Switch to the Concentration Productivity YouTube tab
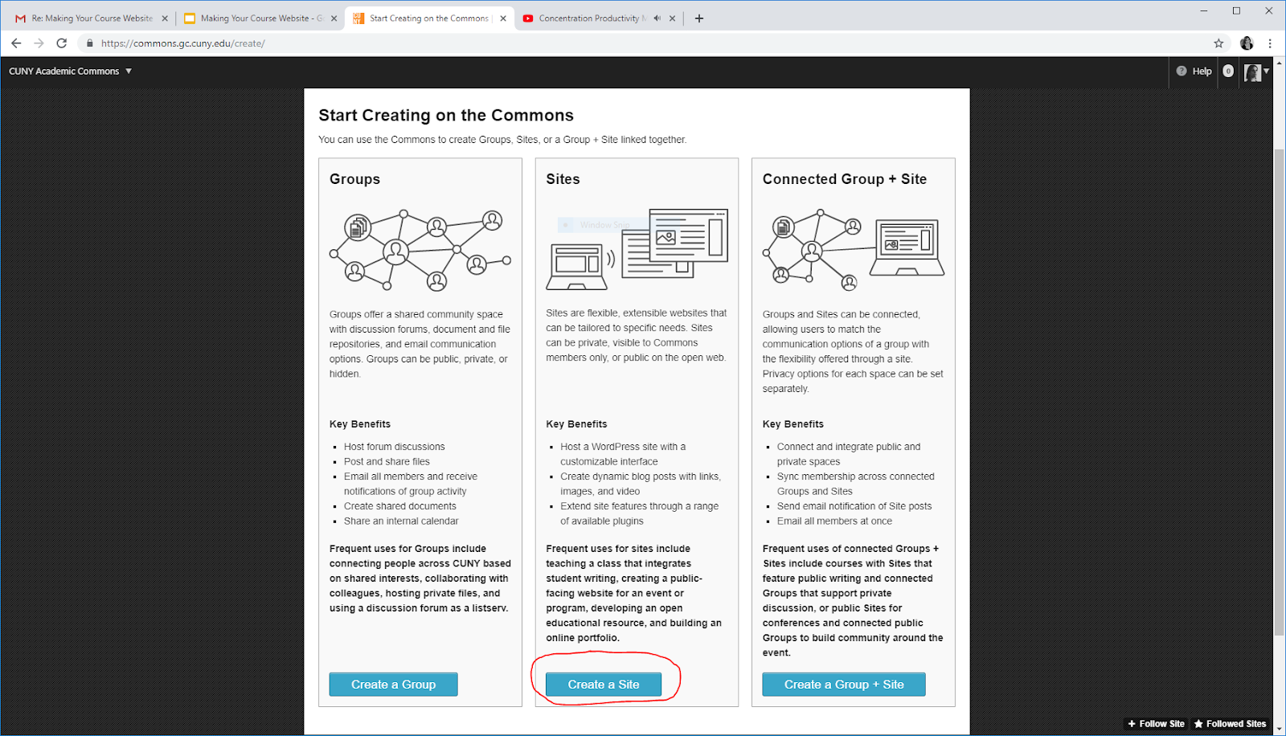Screen dimensions: 1286x736 (588, 18)
